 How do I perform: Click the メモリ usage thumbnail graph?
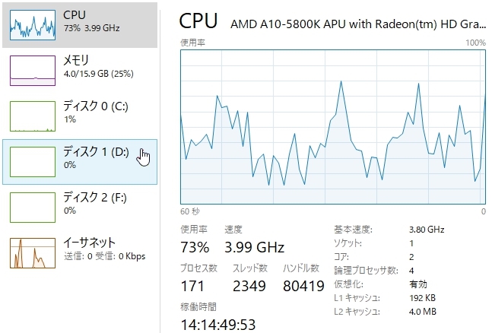click(x=31, y=70)
